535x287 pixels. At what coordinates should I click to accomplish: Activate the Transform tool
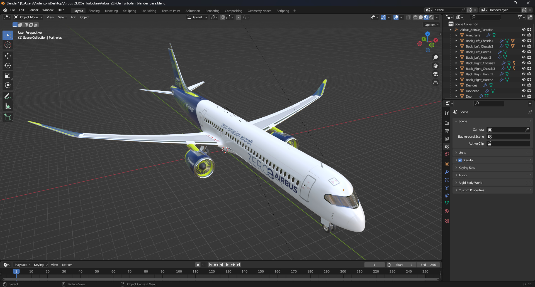click(x=8, y=85)
